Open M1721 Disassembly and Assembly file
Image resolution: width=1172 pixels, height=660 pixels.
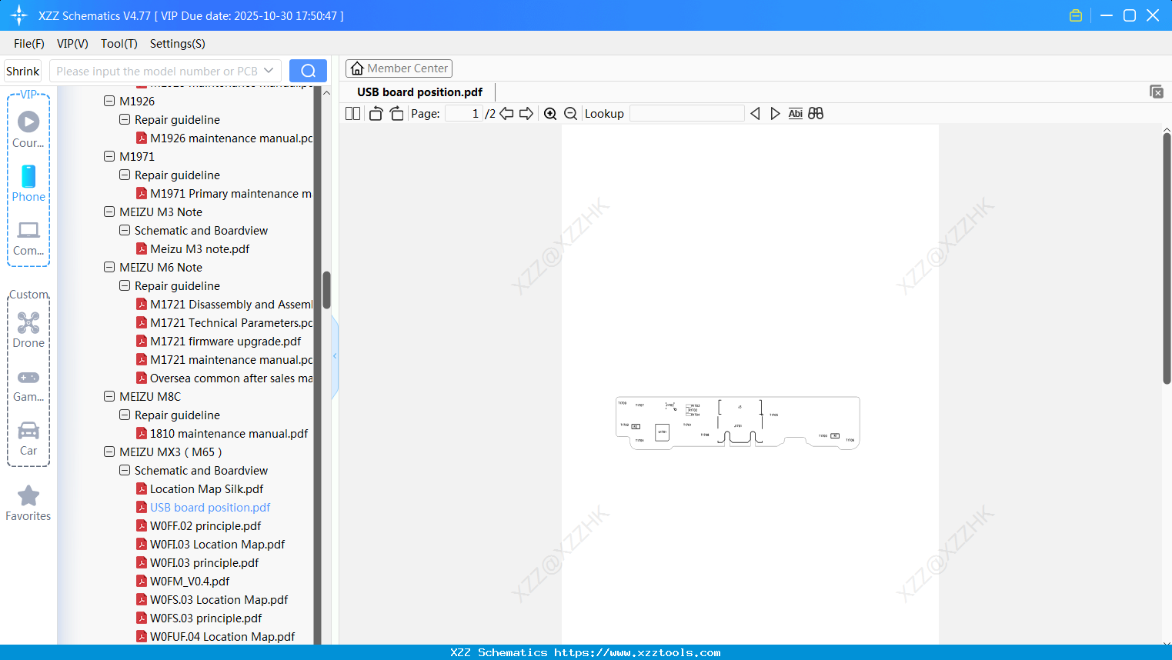coord(225,305)
